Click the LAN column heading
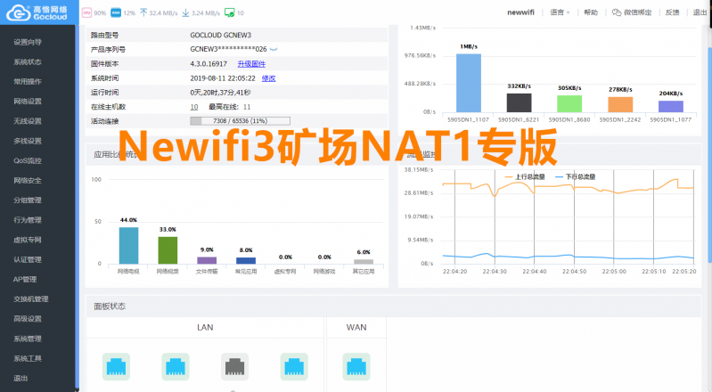This screenshot has height=392, width=712. pyautogui.click(x=205, y=328)
